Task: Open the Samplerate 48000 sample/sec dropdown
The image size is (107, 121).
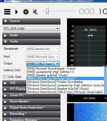Action: click(x=43, y=49)
